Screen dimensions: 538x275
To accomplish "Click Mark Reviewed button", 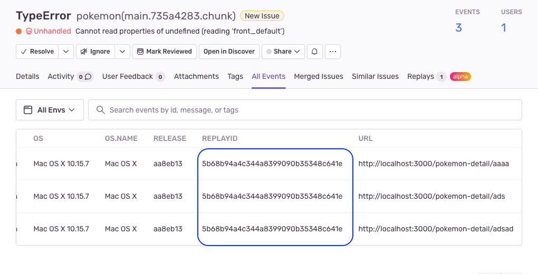I will click(x=165, y=52).
